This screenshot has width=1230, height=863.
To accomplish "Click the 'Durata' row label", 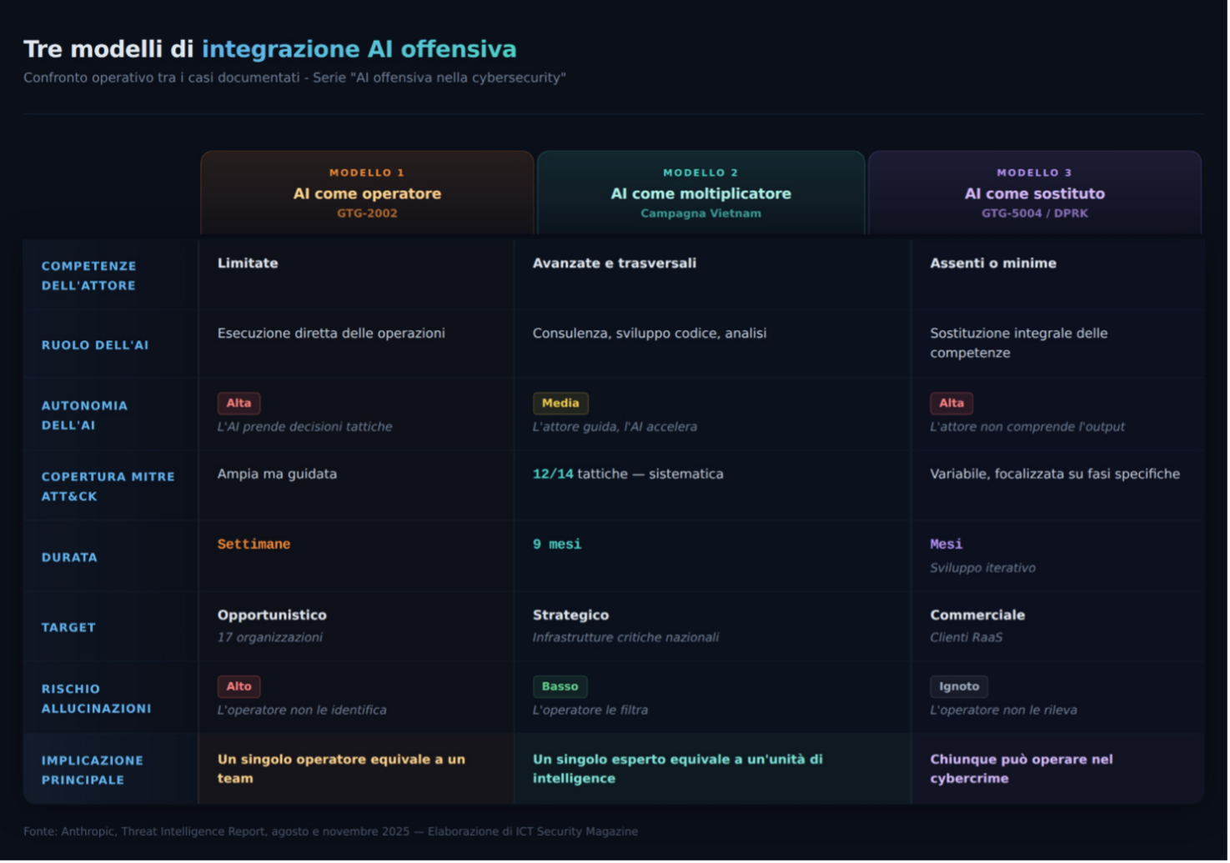I will click(69, 557).
